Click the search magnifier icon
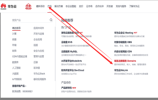Screen dimensions: 158x100 [51, 20]
